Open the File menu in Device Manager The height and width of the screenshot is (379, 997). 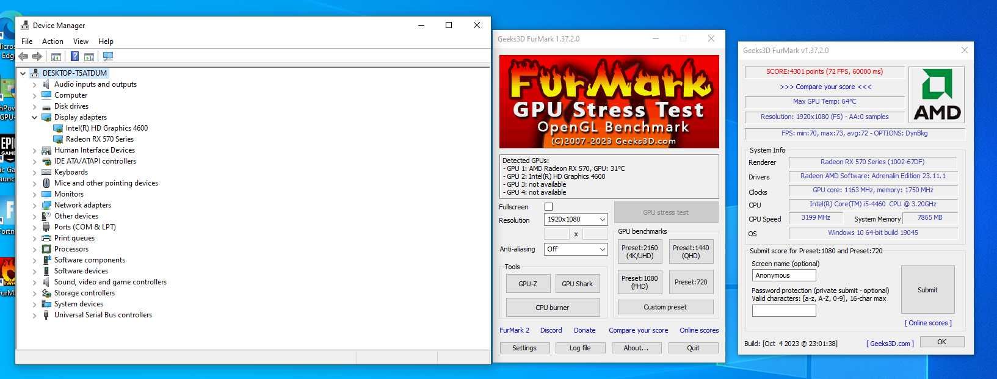click(27, 42)
